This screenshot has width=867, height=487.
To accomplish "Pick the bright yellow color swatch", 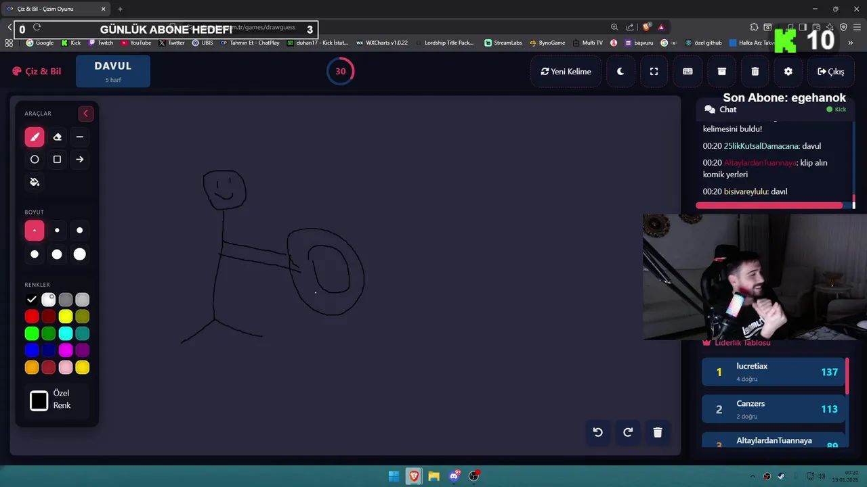I will coord(66,317).
